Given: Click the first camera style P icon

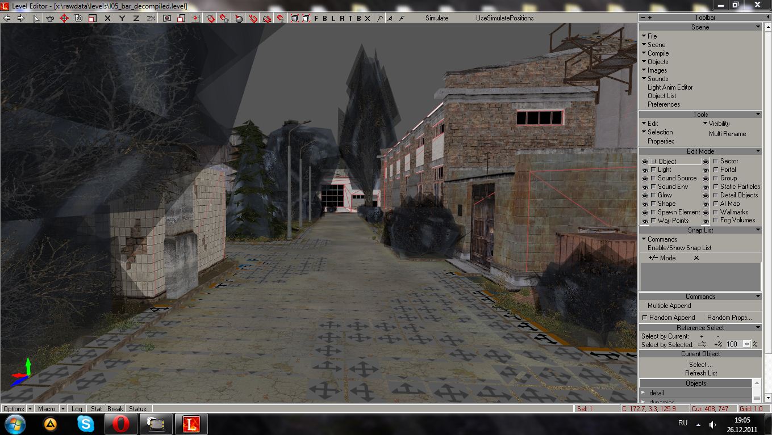Looking at the screenshot, I should tap(380, 18).
